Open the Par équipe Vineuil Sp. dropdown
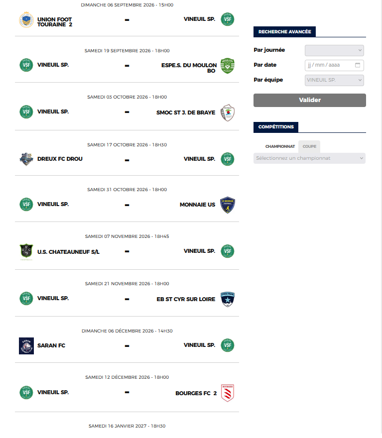Image resolution: width=382 pixels, height=438 pixels. tap(334, 80)
